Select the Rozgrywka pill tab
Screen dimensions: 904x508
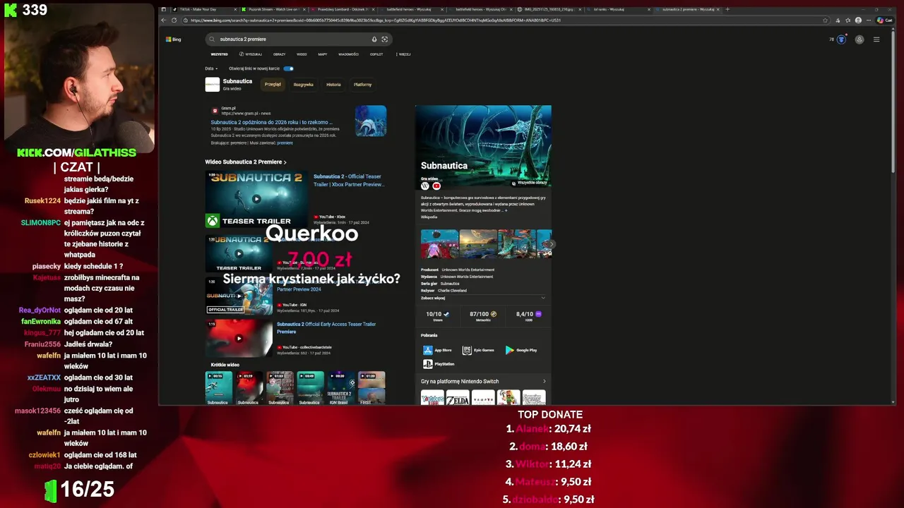[x=303, y=85]
